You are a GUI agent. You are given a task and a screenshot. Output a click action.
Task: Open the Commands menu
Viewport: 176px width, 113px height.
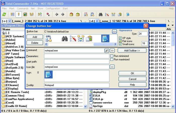pyautogui.click(x=23, y=8)
